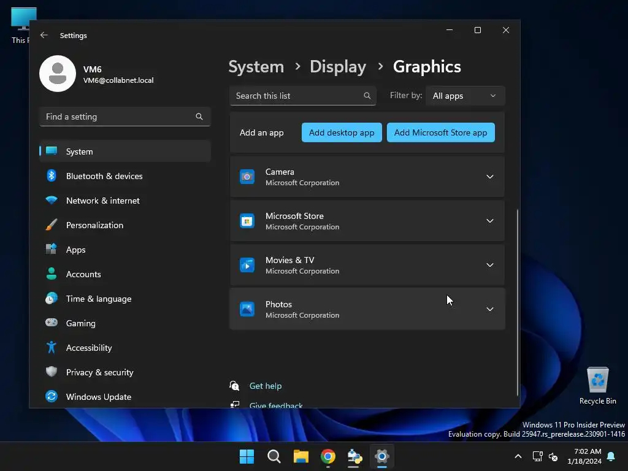Open the Recycle Bin desktop icon

click(x=597, y=386)
